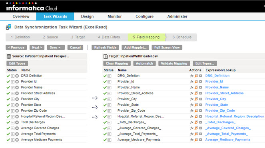Click the clear icon for Provider_Zip_Code mapping
This screenshot has width=265, height=148.
tap(200, 111)
